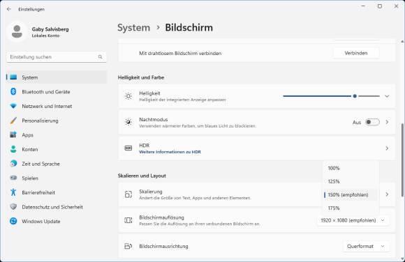Click the Apps icon in sidebar

tap(13, 134)
